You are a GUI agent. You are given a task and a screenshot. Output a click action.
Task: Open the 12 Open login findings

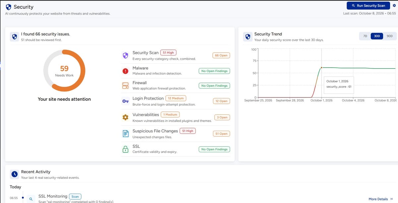(221, 101)
